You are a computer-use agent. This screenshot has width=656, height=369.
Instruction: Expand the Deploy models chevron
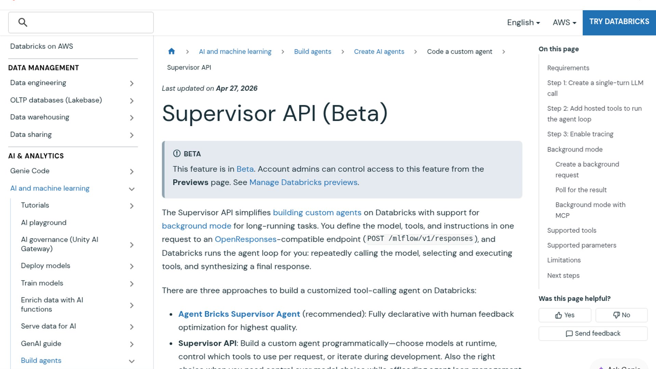[132, 266]
